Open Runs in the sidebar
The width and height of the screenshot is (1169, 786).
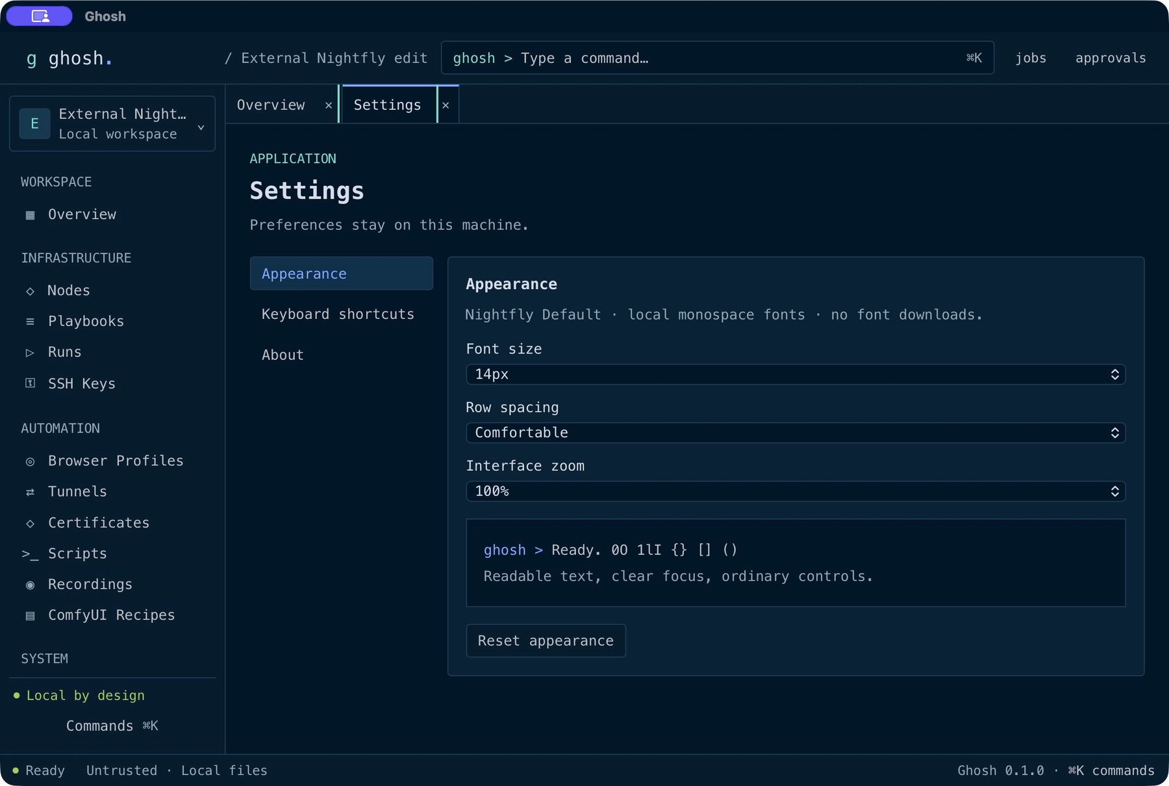click(112, 353)
